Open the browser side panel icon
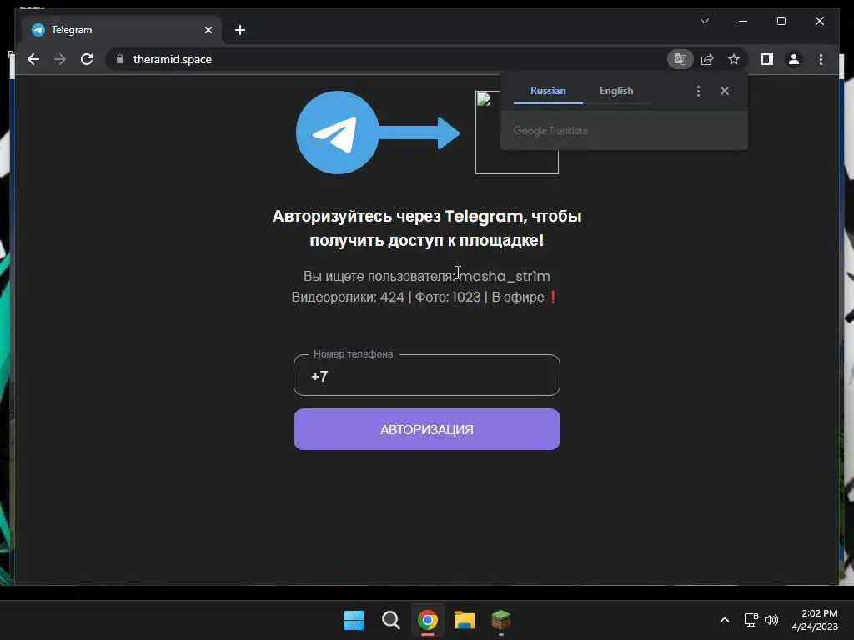Screen dimensions: 854x640 [x=767, y=59]
